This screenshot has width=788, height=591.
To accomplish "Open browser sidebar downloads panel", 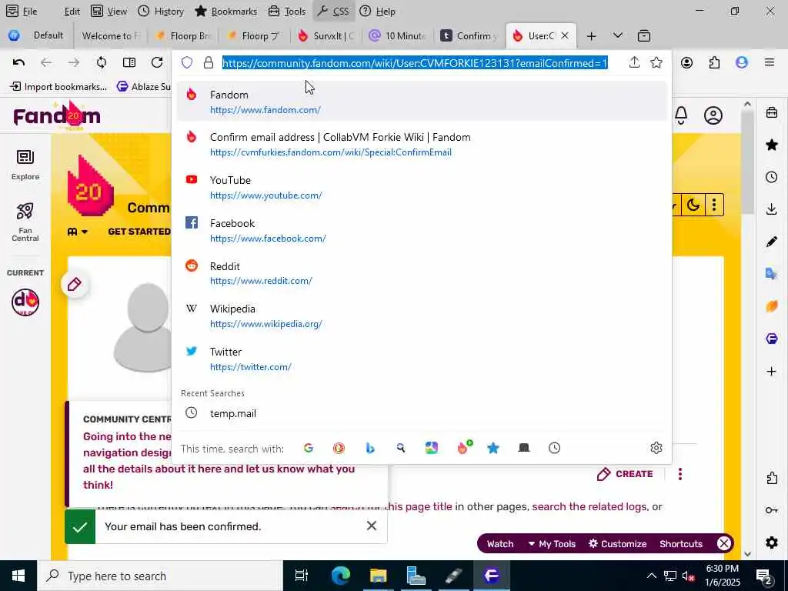I will point(772,209).
